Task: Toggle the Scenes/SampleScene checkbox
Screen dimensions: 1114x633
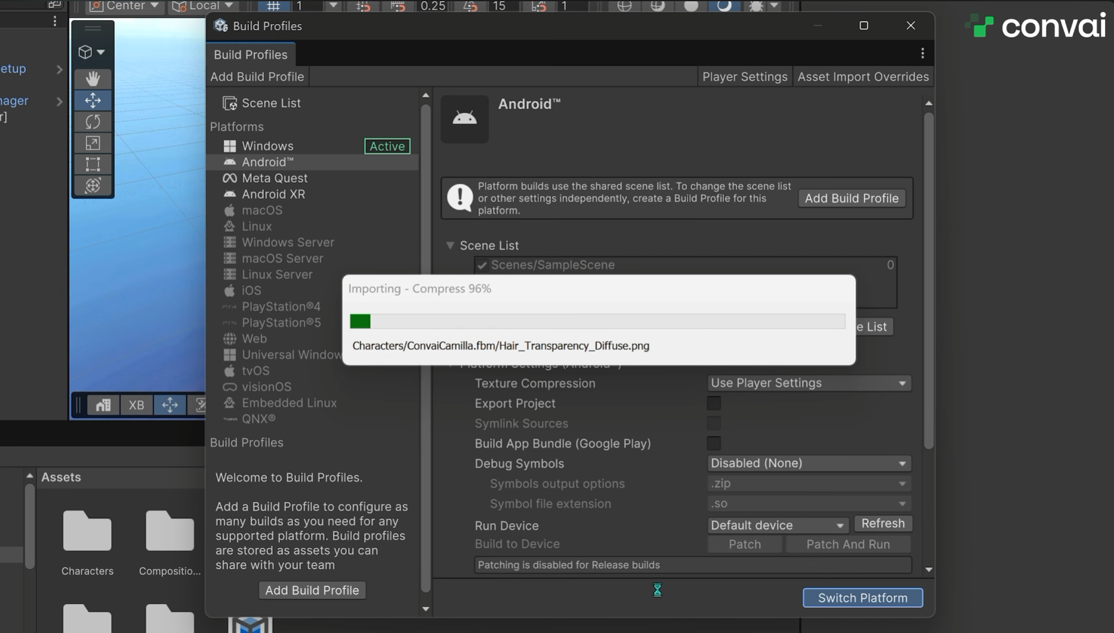Action: (x=482, y=265)
